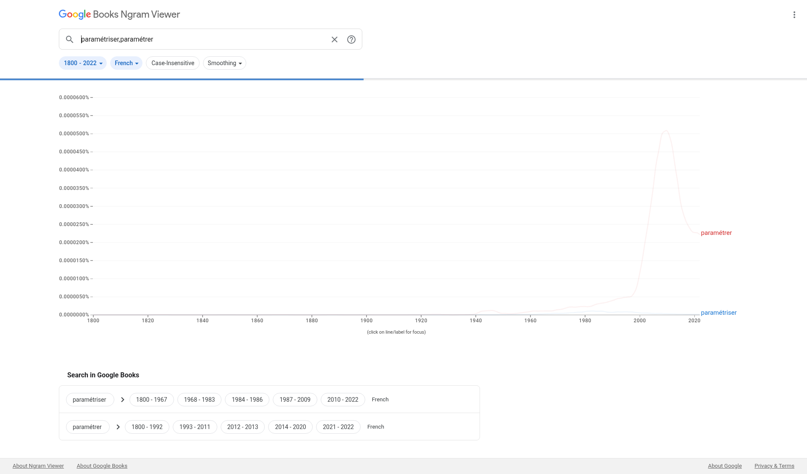The height and width of the screenshot is (474, 807).
Task: Open the 1800 - 2022 date range dropdown
Action: [x=83, y=63]
